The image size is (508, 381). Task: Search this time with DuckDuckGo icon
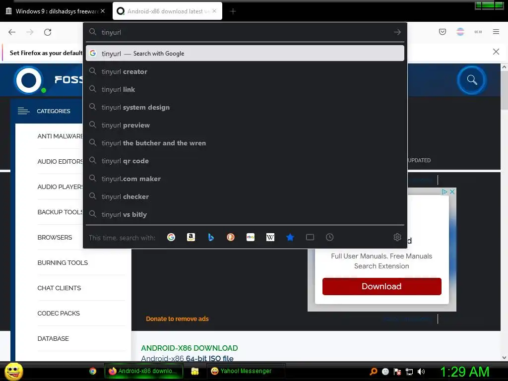231,237
